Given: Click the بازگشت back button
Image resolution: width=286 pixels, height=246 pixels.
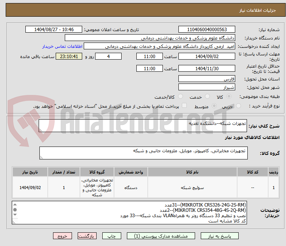Looking at the screenshot, I should [x=87, y=236].
